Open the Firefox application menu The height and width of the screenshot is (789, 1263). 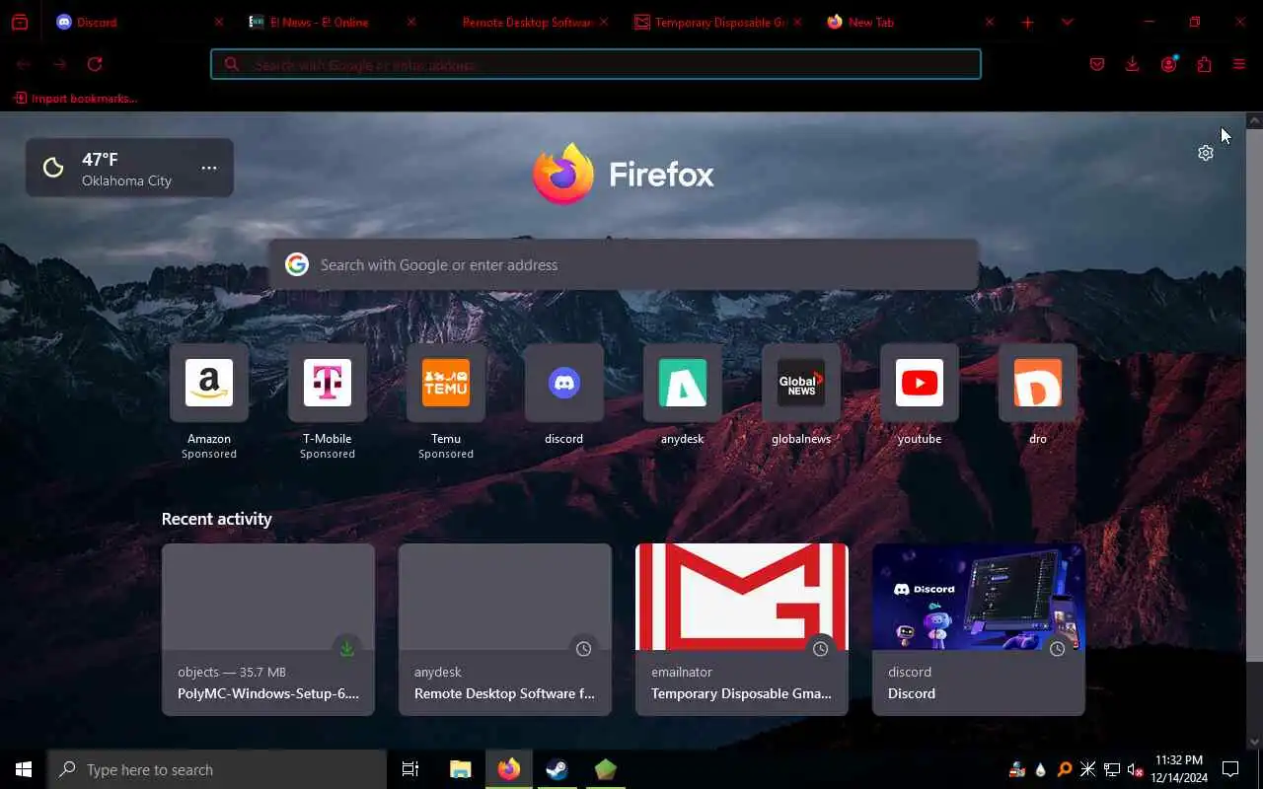pos(1239,64)
